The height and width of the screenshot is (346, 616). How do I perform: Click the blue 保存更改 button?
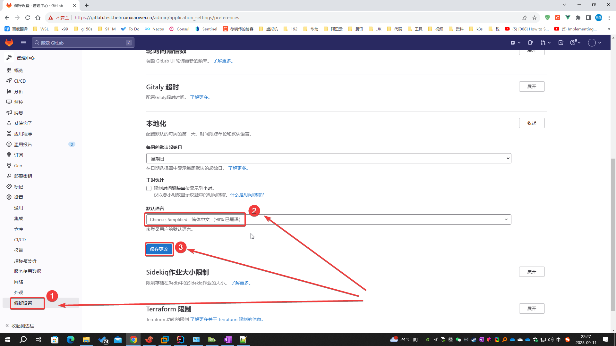coord(159,249)
